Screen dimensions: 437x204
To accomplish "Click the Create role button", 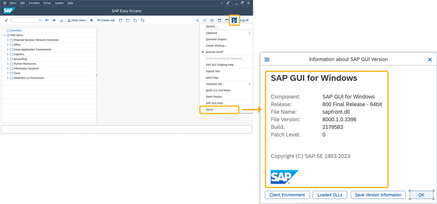I will (x=106, y=20).
